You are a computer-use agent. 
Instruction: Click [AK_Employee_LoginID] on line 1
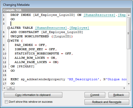[54, 15]
